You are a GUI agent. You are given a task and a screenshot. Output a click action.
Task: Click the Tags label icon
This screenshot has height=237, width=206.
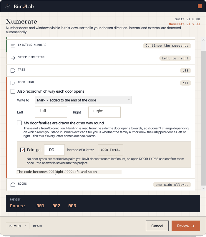click(x=13, y=71)
